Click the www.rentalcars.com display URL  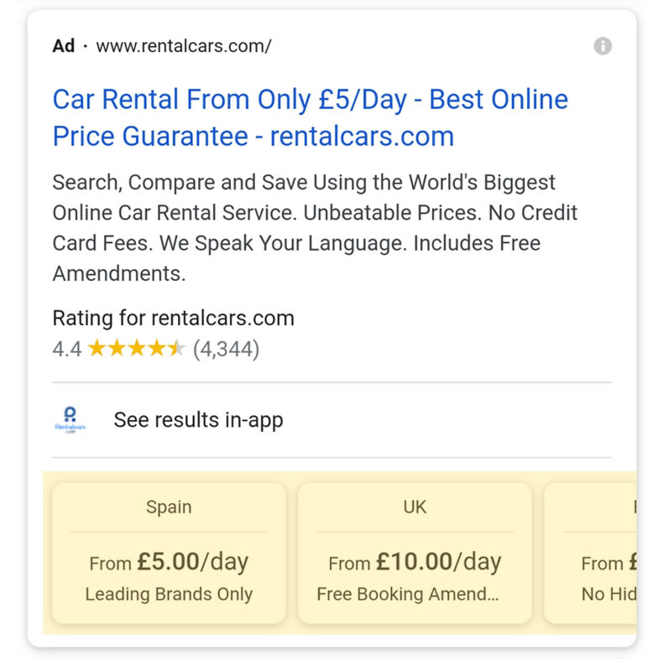click(184, 46)
